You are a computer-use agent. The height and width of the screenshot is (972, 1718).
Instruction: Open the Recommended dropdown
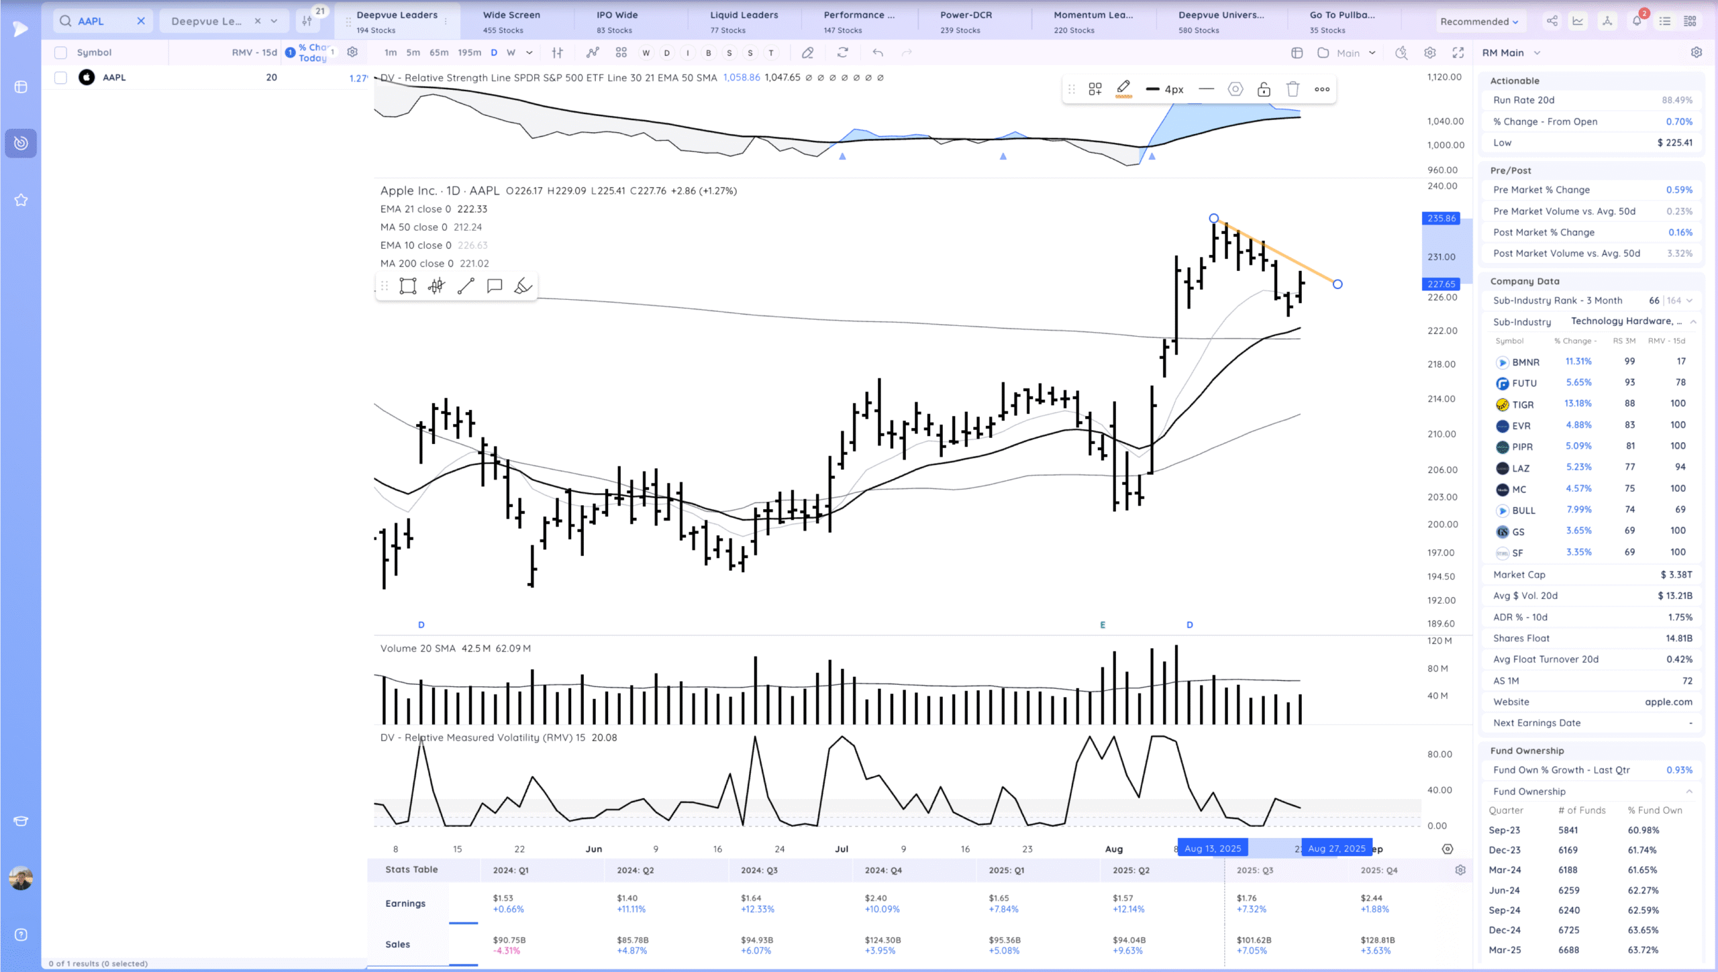coord(1479,21)
